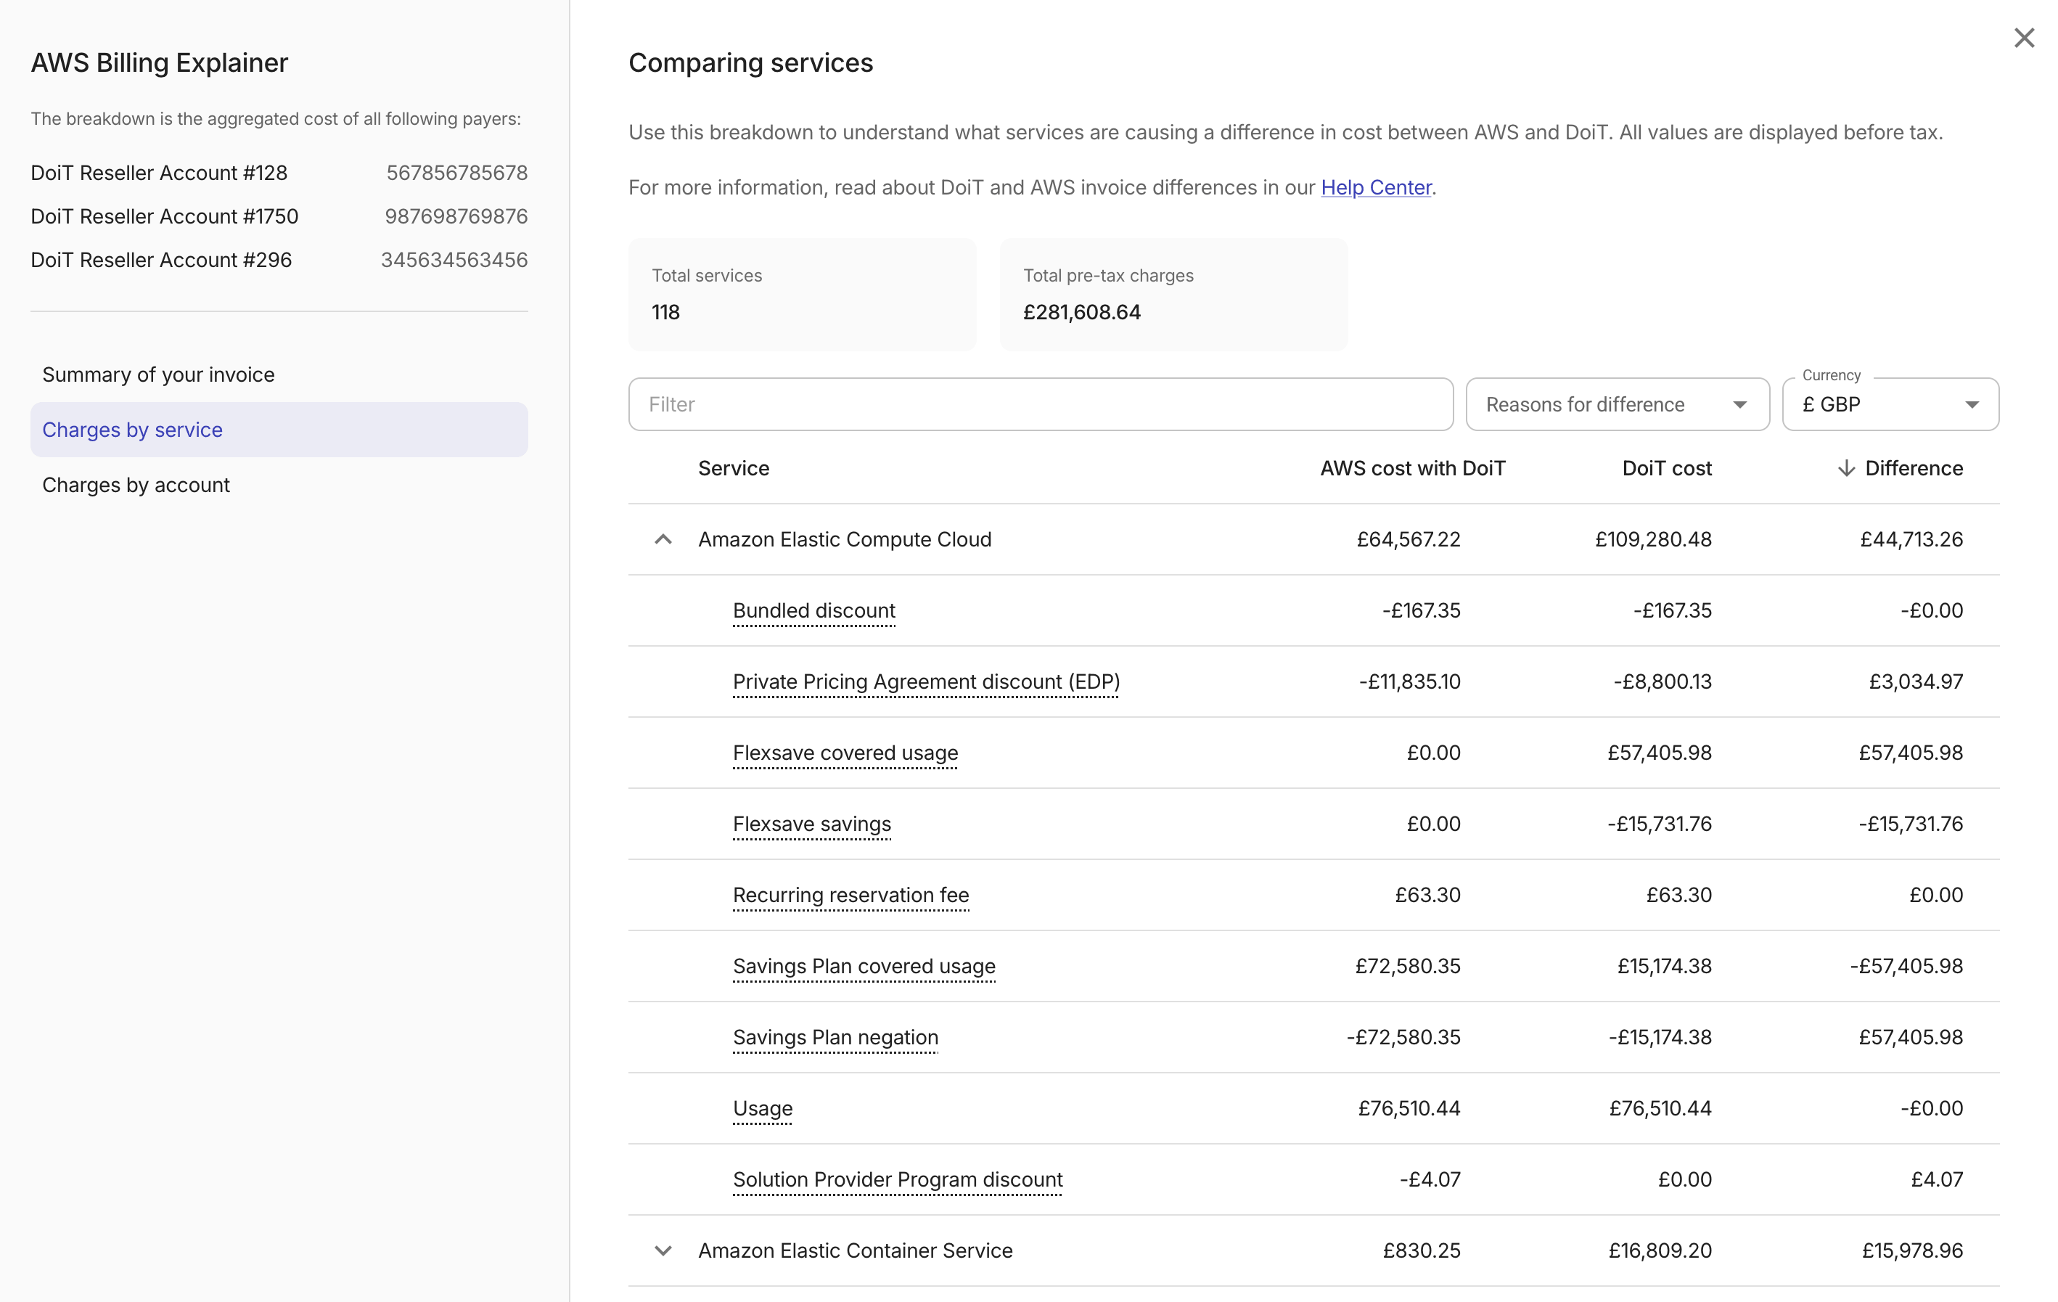
Task: Click Savings Plan covered usage label
Action: pos(864,966)
